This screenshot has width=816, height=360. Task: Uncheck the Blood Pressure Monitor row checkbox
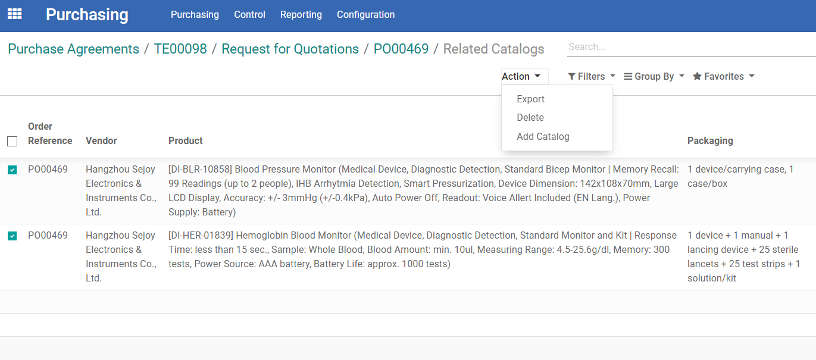[x=12, y=170]
